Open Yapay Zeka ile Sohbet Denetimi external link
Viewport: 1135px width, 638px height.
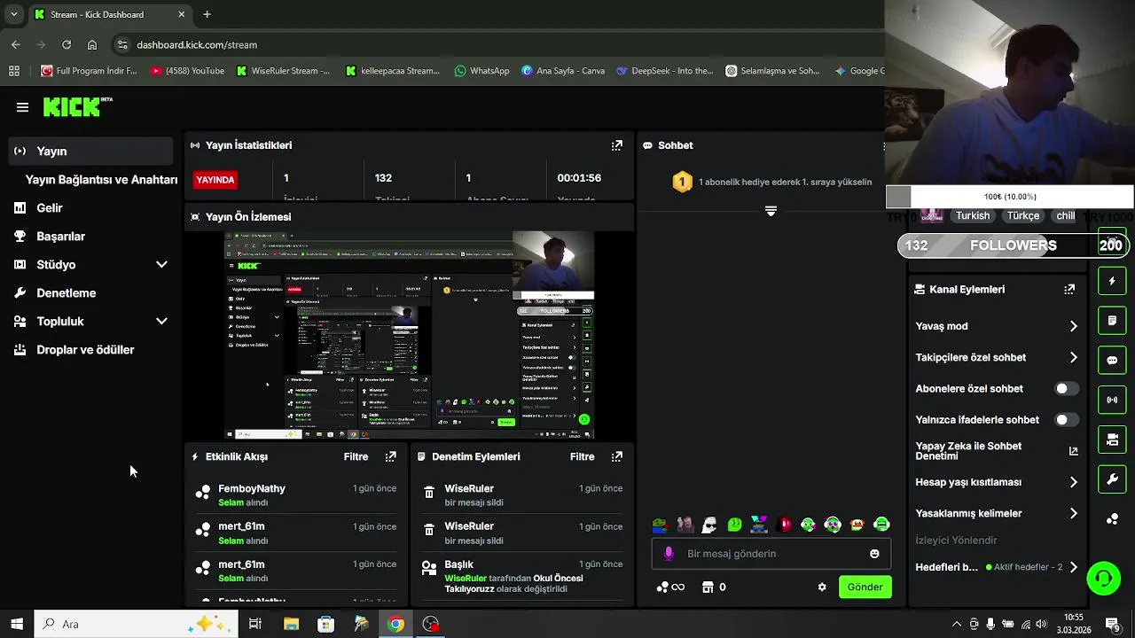[x=1073, y=451]
